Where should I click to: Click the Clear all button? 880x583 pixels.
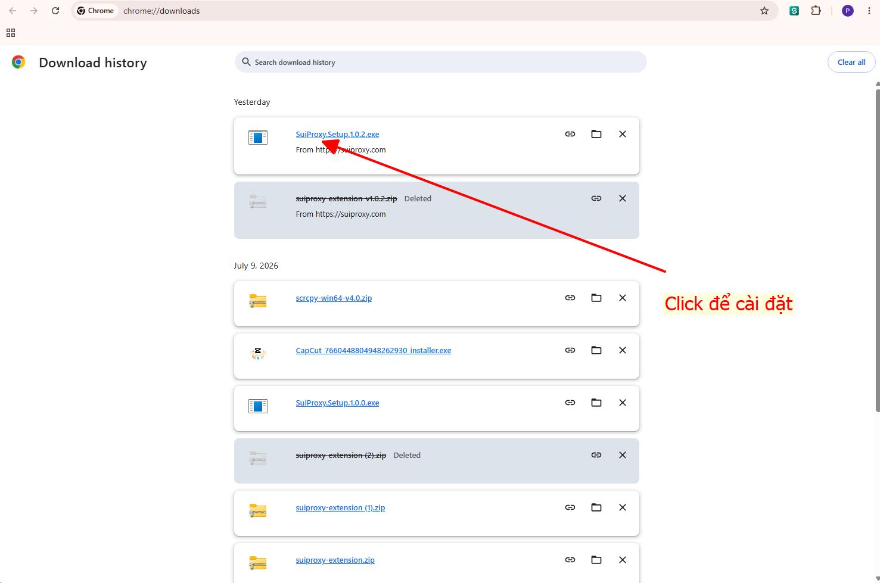point(851,62)
